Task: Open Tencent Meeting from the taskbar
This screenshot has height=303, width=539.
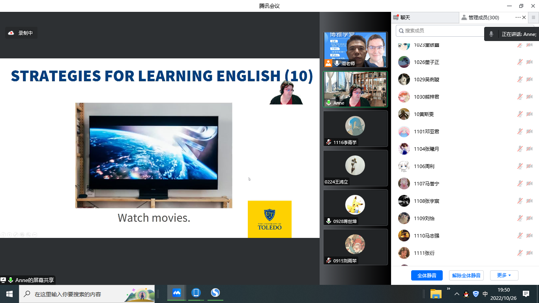Action: 176,293
